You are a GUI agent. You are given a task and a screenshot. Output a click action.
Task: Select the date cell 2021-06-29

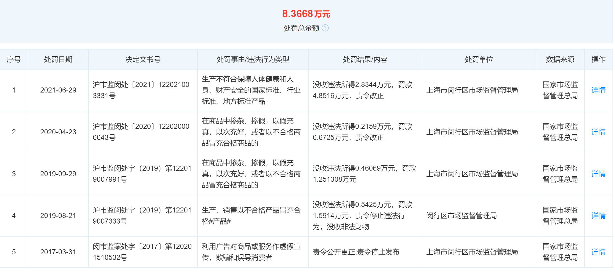coord(58,90)
